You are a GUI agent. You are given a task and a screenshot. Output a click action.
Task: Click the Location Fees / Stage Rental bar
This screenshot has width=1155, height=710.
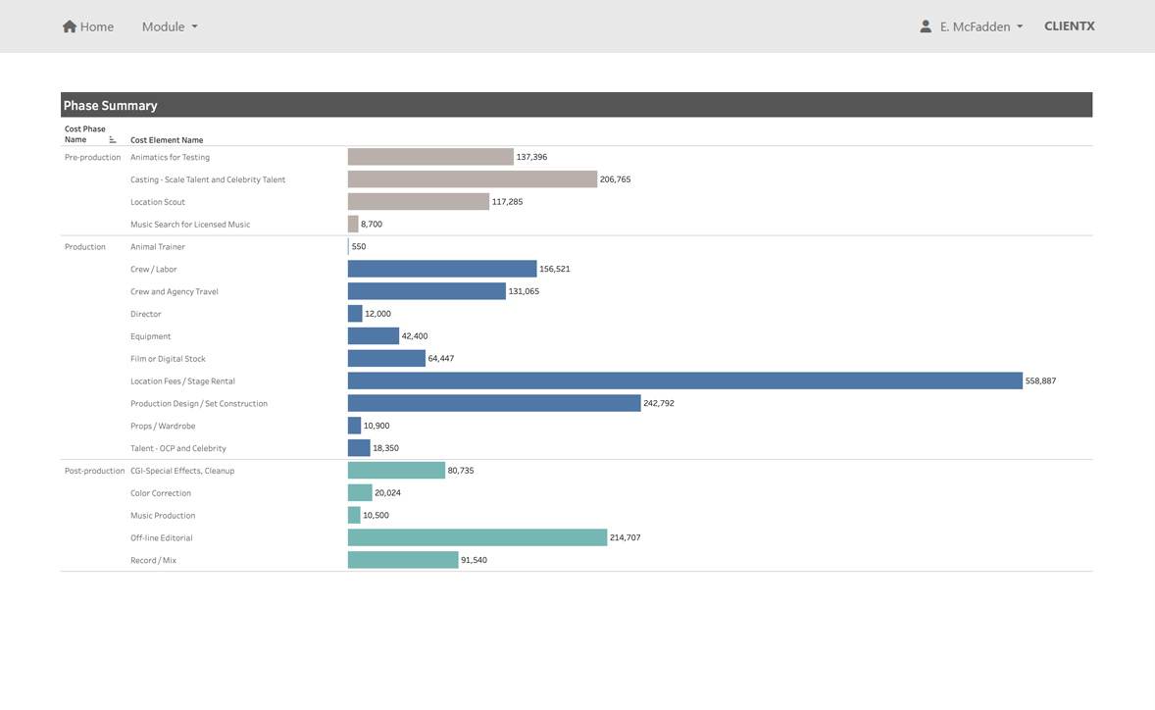pos(683,380)
